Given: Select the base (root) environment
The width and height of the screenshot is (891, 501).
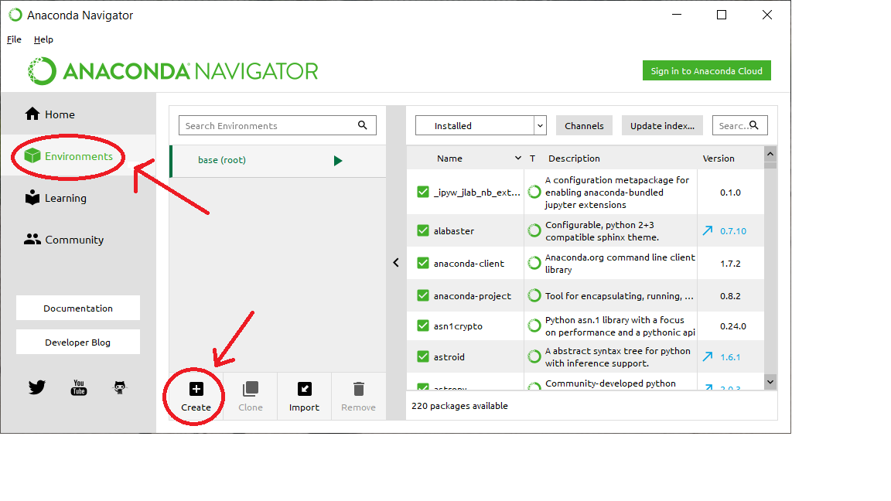Looking at the screenshot, I should pyautogui.click(x=278, y=161).
